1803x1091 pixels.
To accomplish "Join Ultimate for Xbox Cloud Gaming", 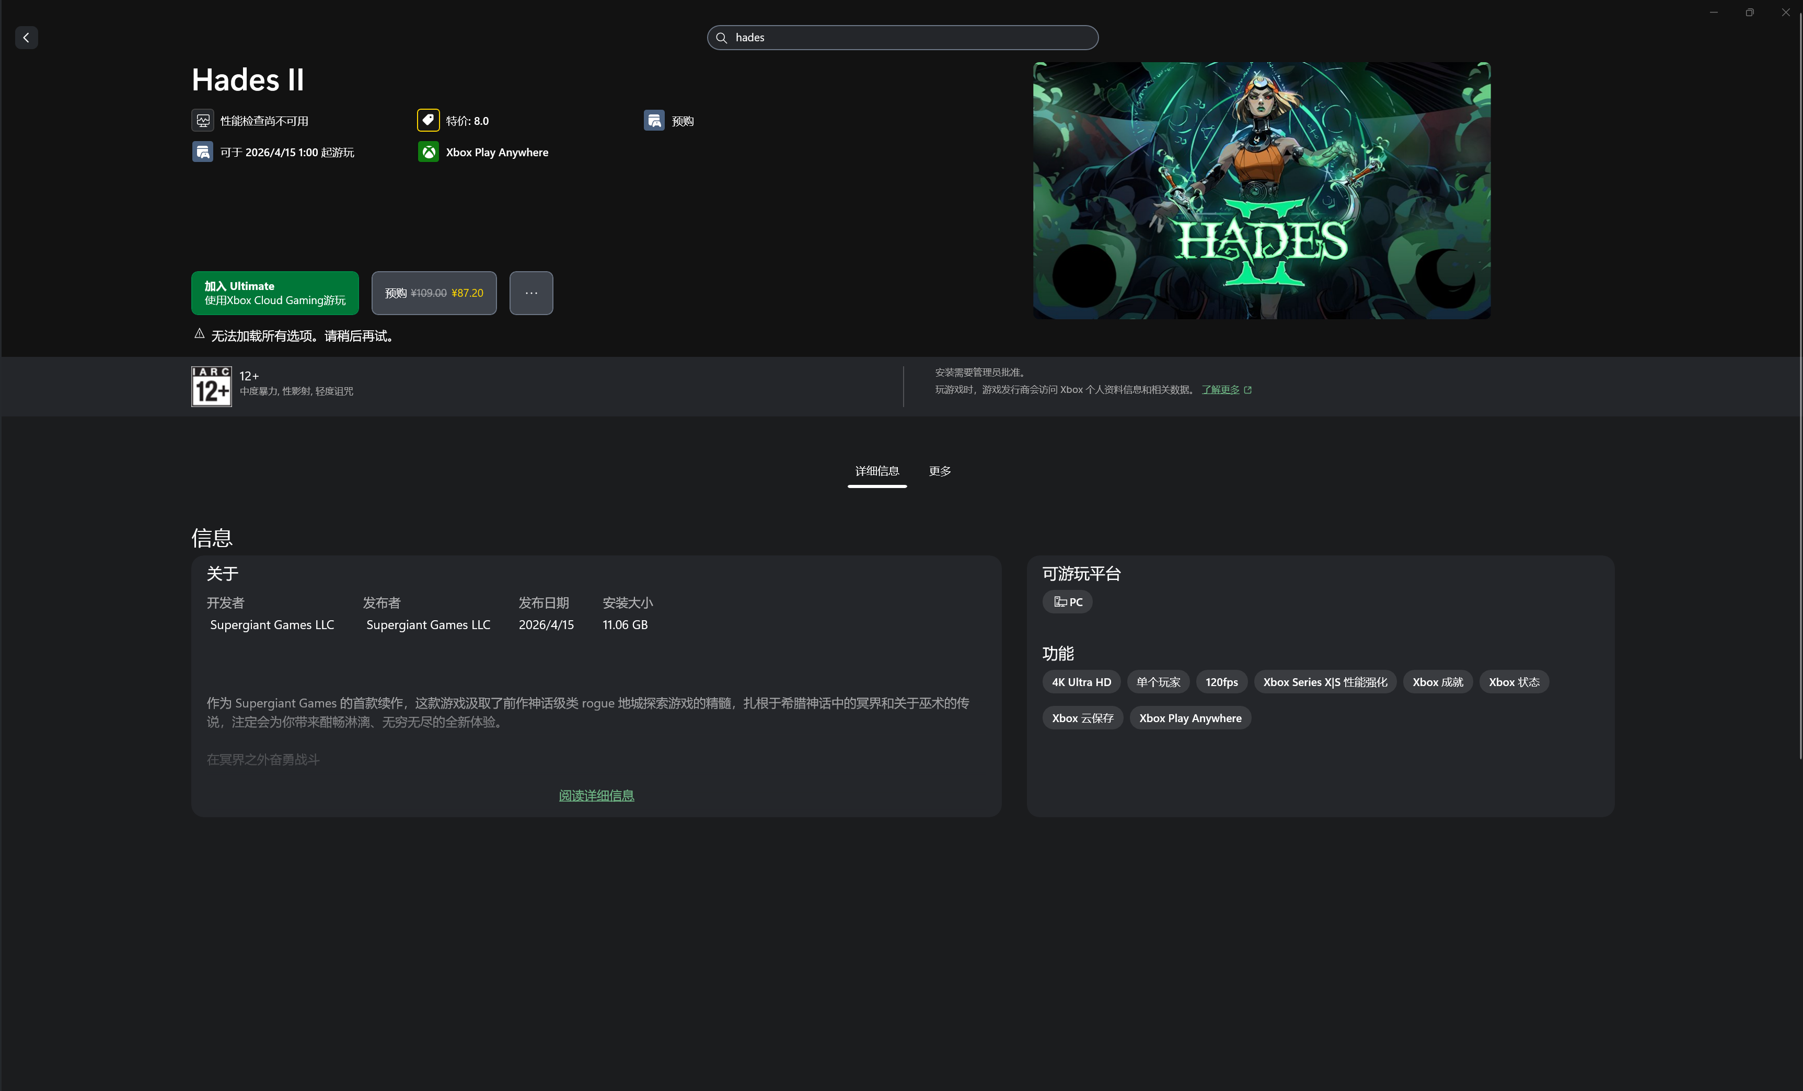I will [x=275, y=293].
